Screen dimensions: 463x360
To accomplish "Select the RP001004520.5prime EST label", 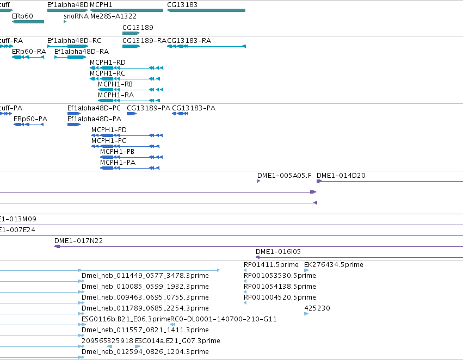I will pyautogui.click(x=280, y=297).
